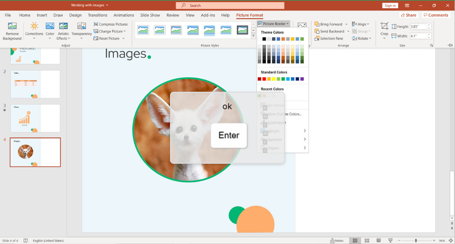The image size is (455, 244).
Task: Select slide 3 chart thumbnail
Action: tap(35, 118)
